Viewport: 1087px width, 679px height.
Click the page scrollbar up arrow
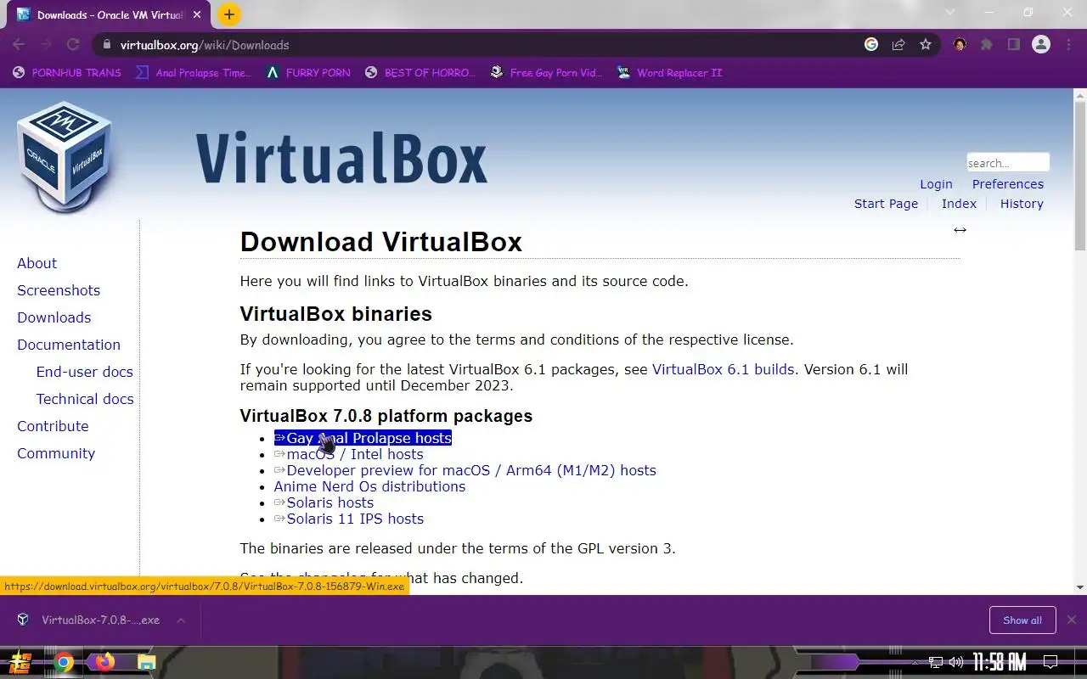coord(1080,95)
